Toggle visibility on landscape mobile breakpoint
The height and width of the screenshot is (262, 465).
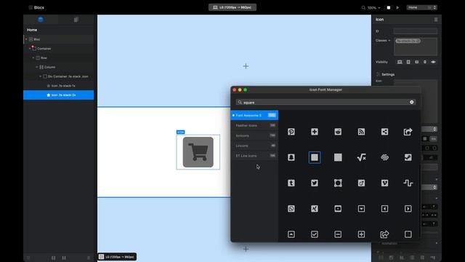click(x=416, y=62)
